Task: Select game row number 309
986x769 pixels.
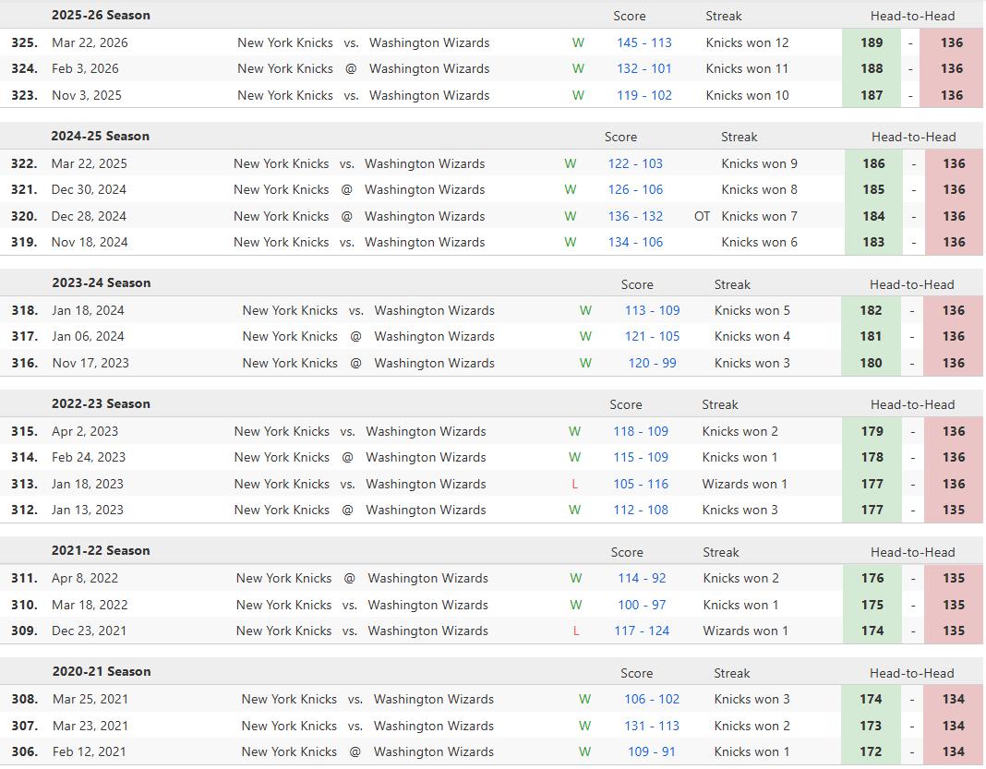Action: (x=24, y=631)
